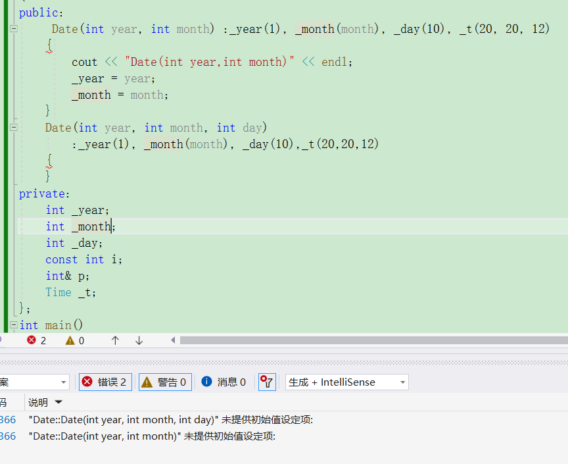Screen dimensions: 568x464
Task: Collapse the int main() function
Action: pos(13,324)
